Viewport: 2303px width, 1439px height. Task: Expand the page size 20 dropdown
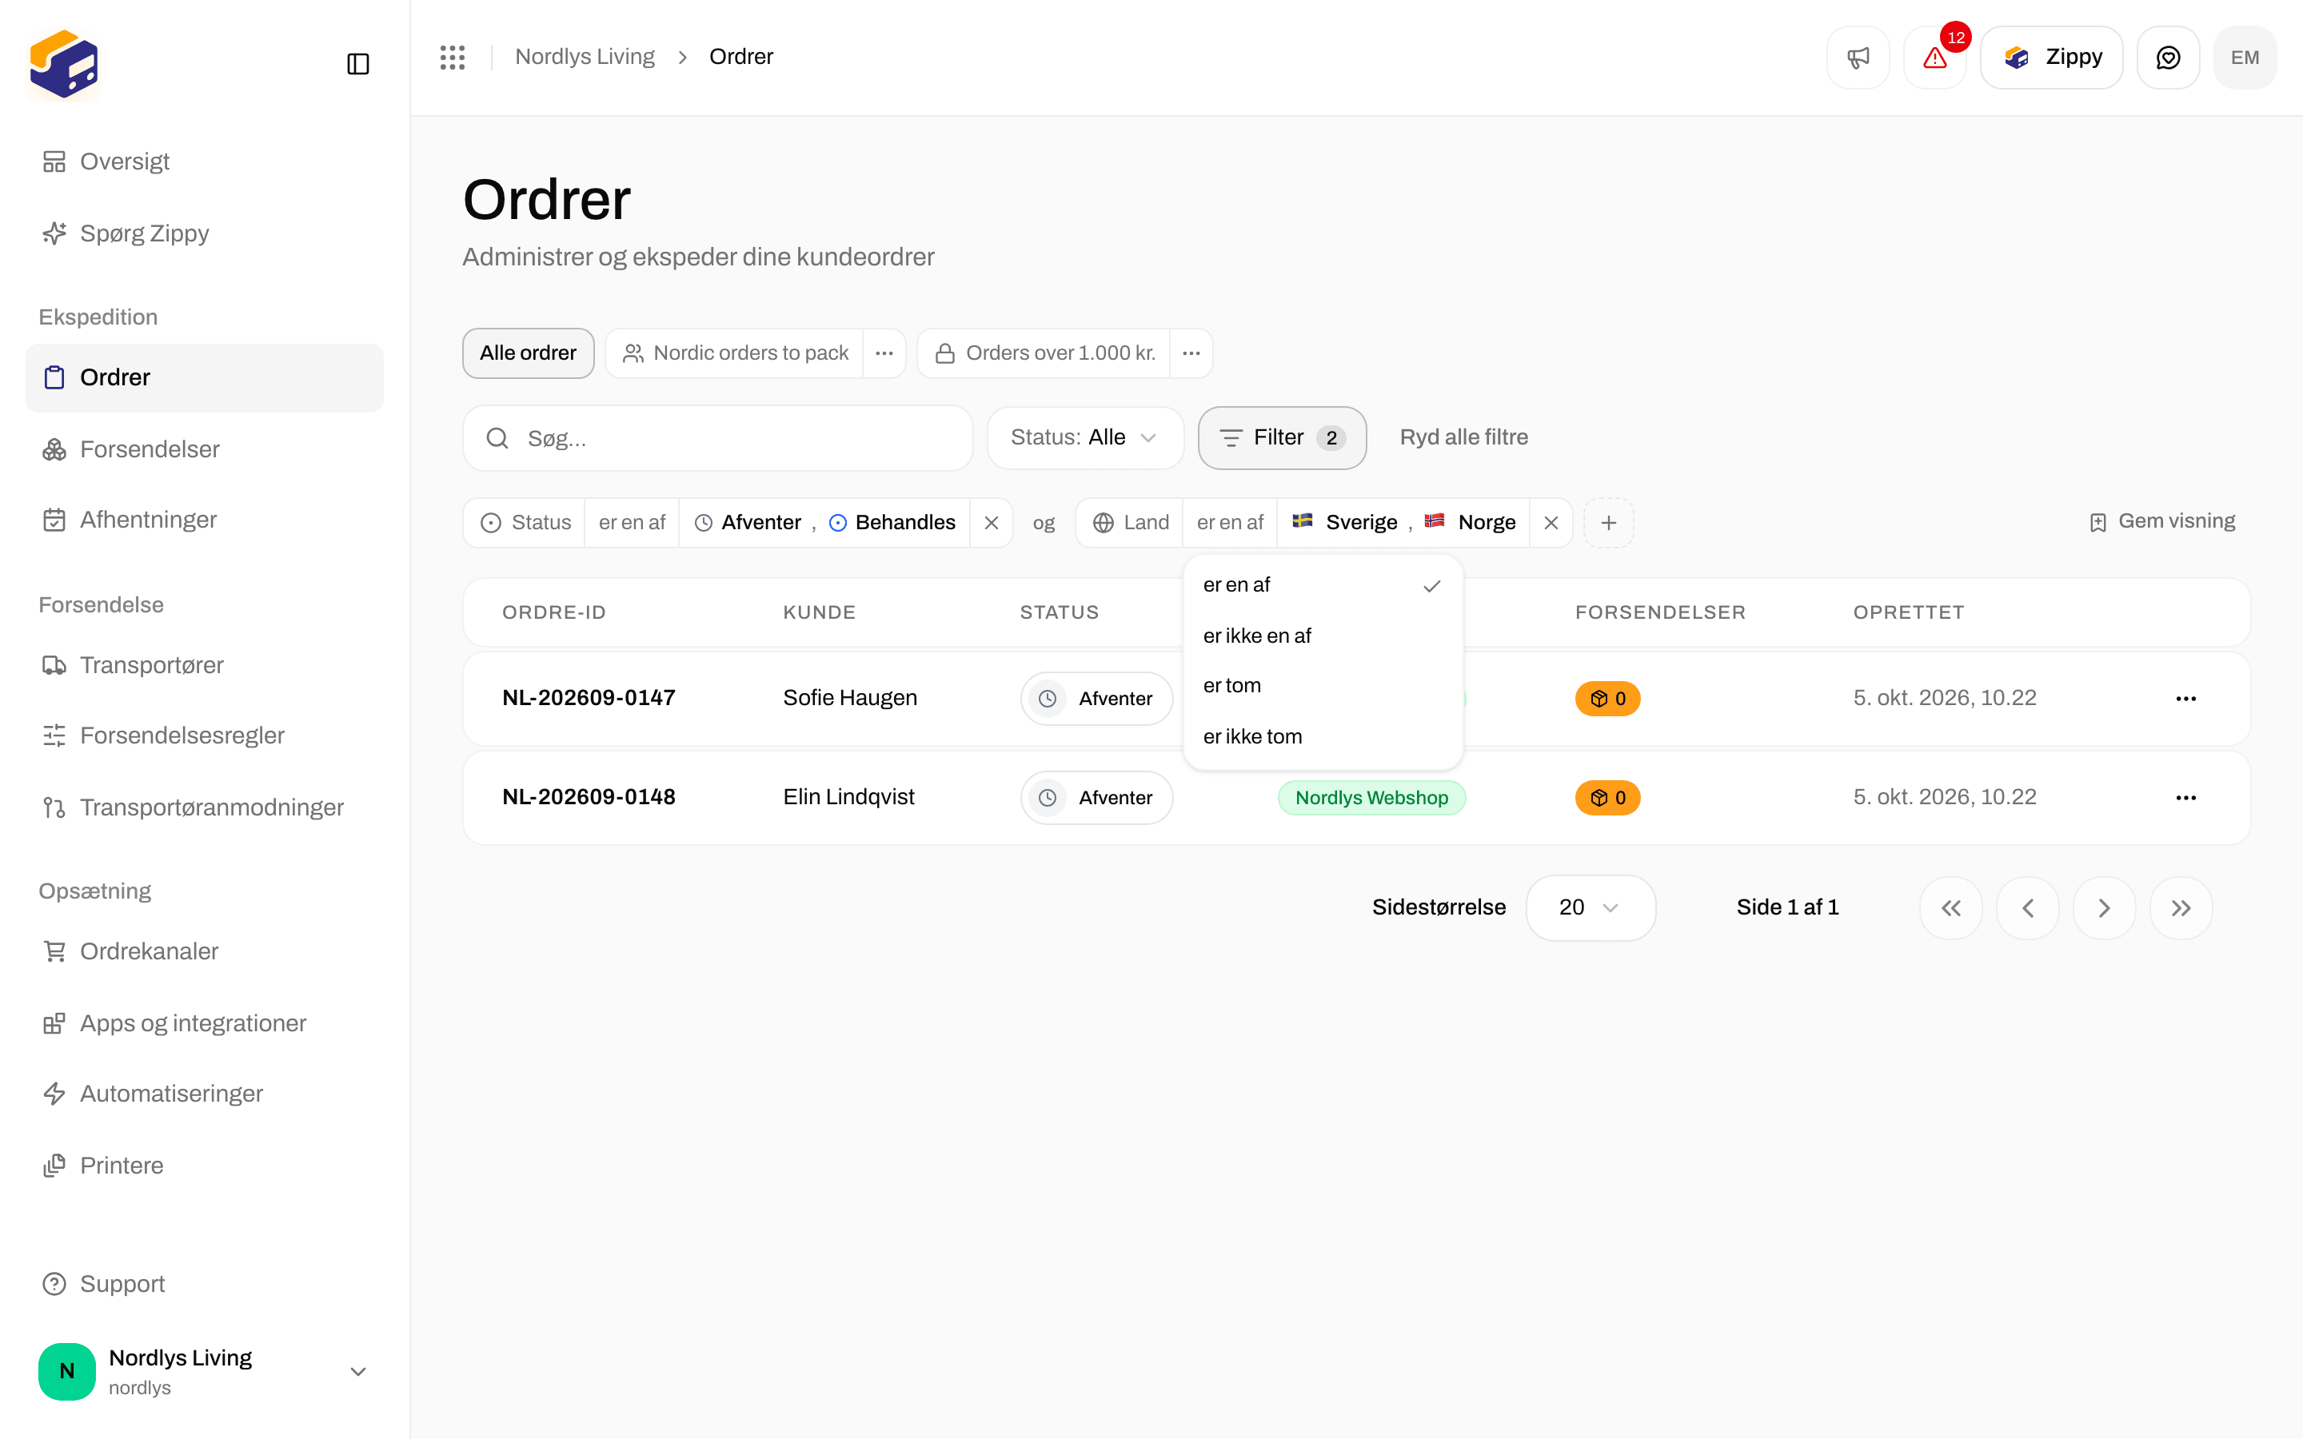(1591, 908)
